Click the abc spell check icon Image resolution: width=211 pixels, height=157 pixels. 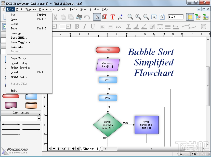point(118,26)
